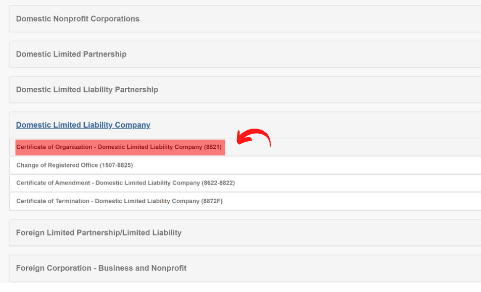Open Certificate of Organization form (8821)

pos(119,147)
